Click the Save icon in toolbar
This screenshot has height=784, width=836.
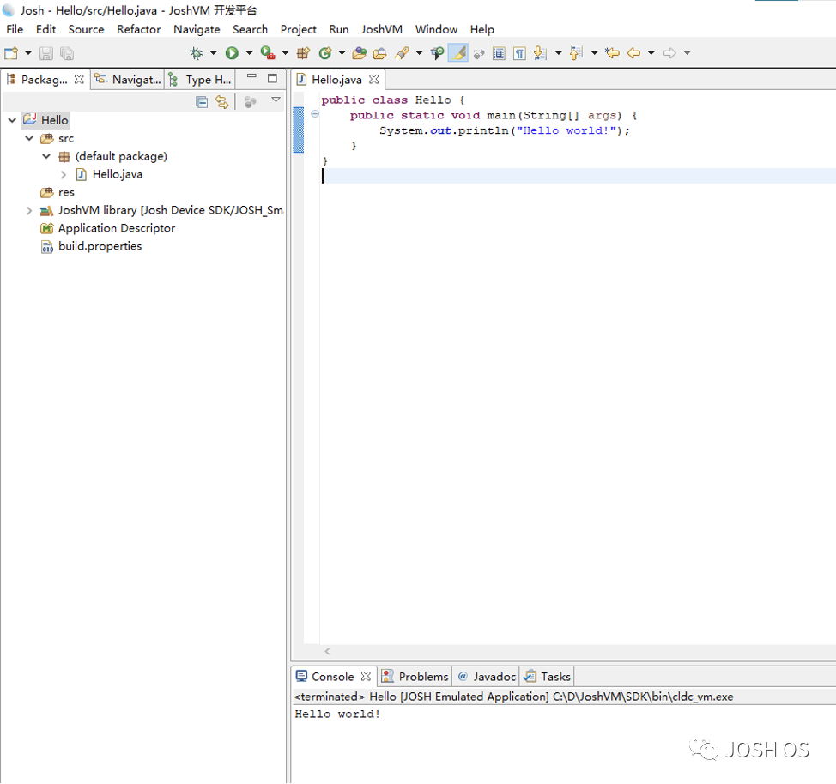click(46, 53)
